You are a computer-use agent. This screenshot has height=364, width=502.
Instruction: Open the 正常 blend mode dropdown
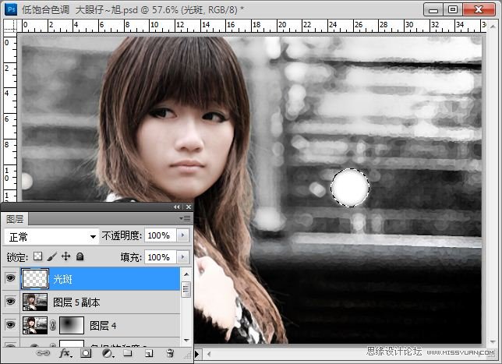point(51,237)
